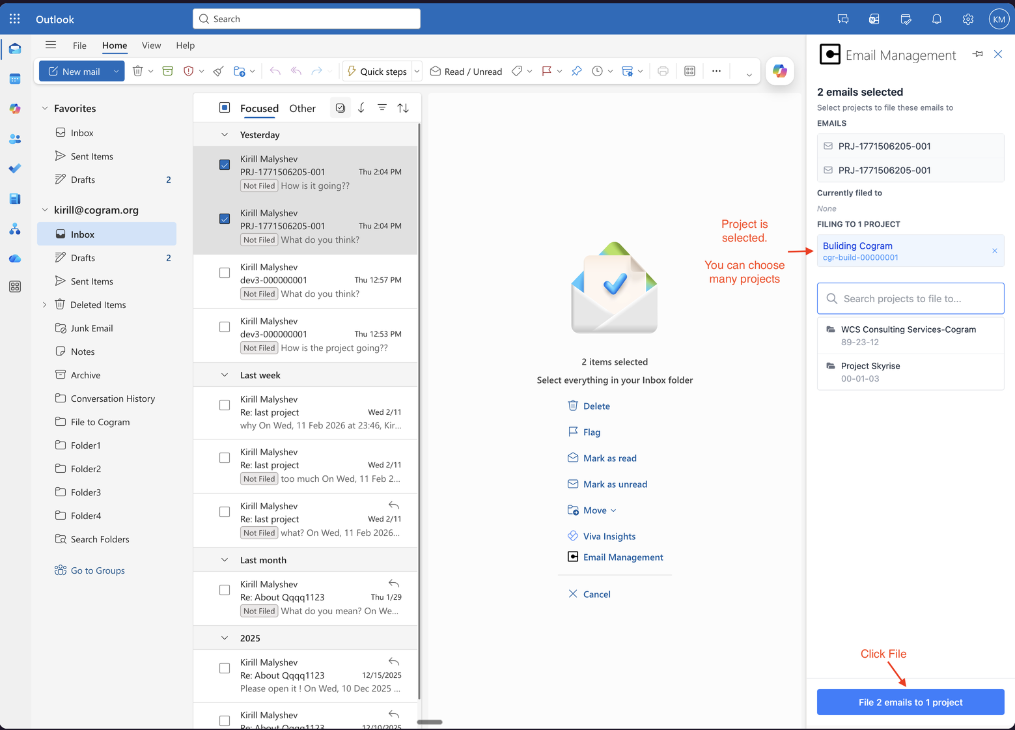The width and height of the screenshot is (1015, 730).
Task: Toggle the select-all checkbox above list
Action: tap(225, 107)
